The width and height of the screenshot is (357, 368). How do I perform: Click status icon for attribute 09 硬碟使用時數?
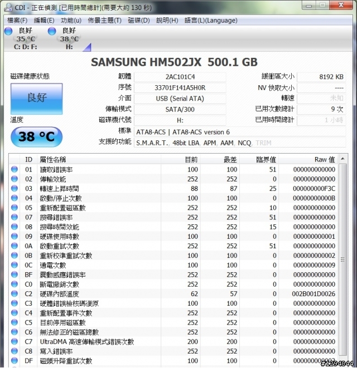point(15,237)
